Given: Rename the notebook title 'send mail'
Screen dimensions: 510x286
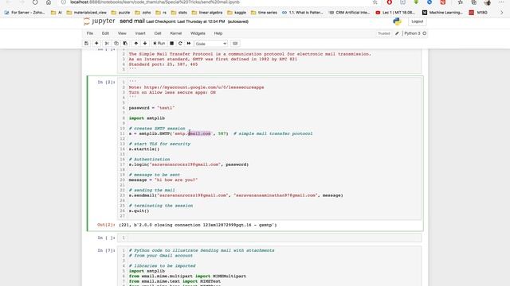Looking at the screenshot, I should 132,21.
